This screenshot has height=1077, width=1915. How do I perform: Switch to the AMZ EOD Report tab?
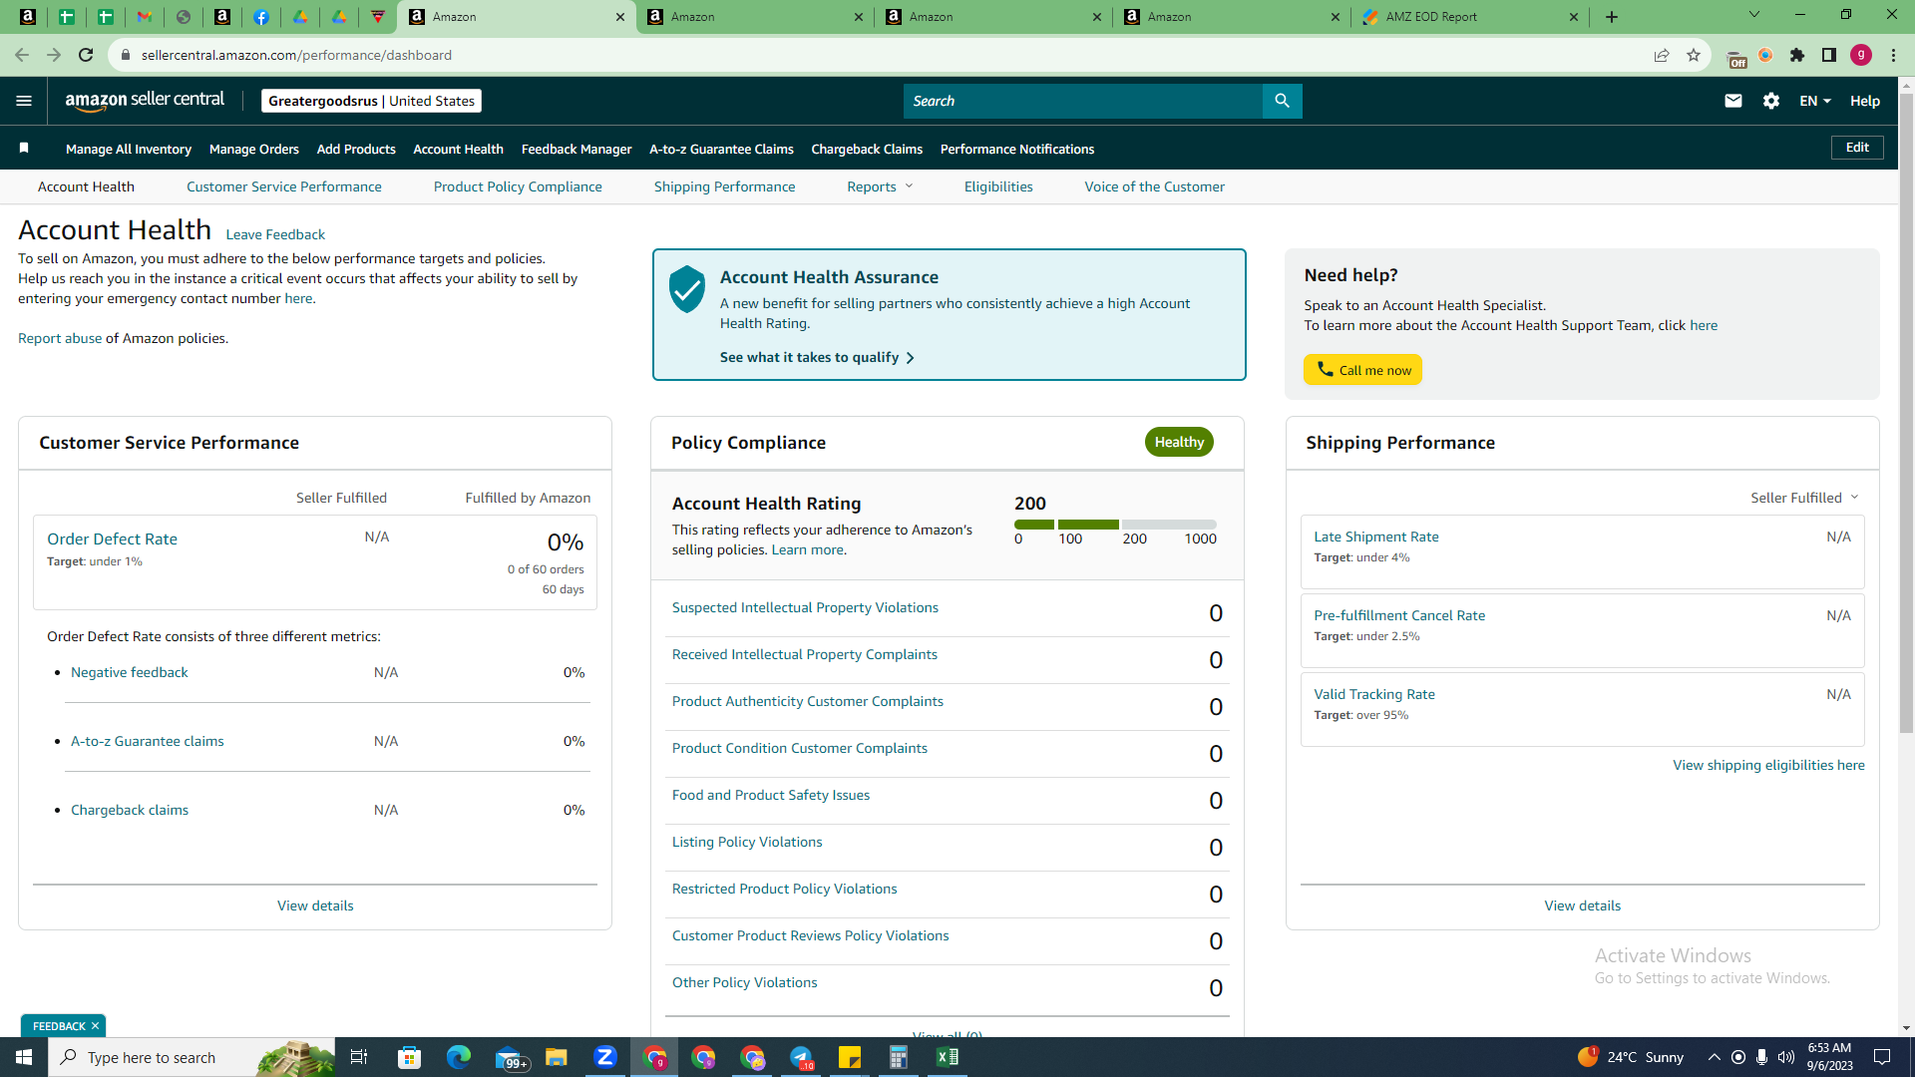click(x=1469, y=17)
